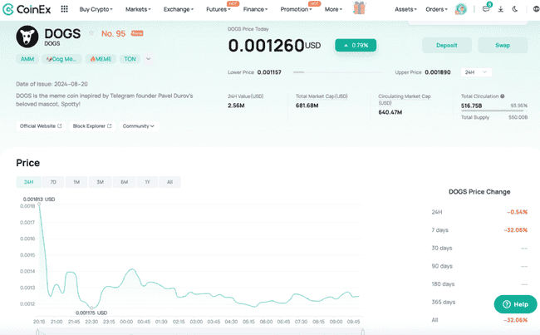Open the Block Explorer link
The image size is (540, 335).
point(92,126)
